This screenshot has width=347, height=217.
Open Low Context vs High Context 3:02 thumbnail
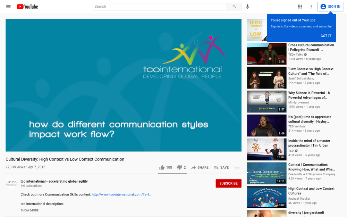(x=266, y=78)
